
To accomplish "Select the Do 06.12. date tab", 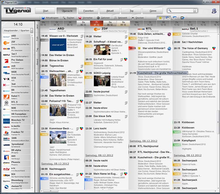I will point(83,24).
